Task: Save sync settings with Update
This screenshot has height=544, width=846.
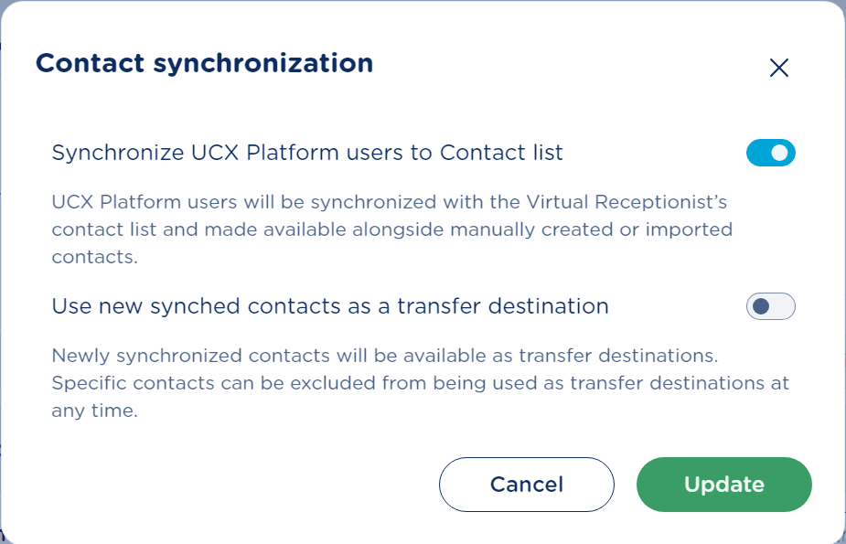Action: [x=723, y=484]
